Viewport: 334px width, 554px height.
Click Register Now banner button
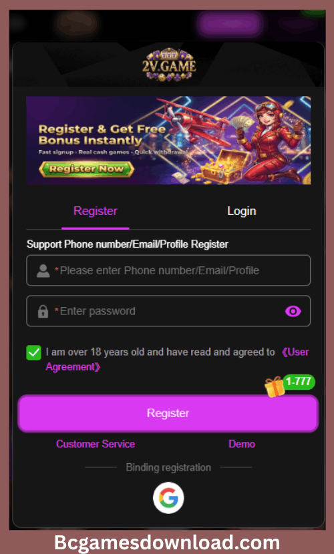[87, 169]
